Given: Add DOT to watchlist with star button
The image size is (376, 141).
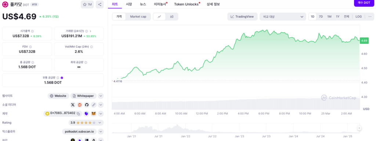Looking at the screenshot, I should (x=87, y=4).
